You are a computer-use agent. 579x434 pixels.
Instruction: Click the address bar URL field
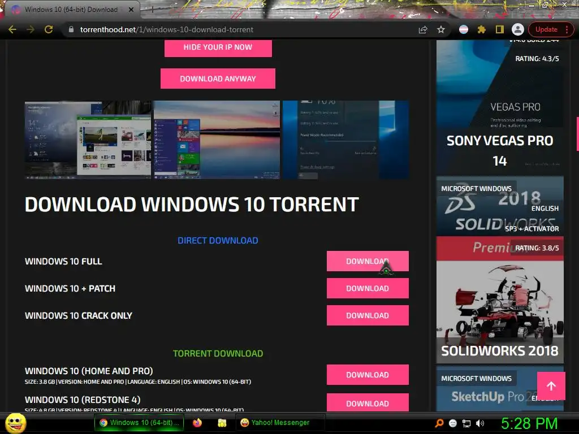click(240, 29)
